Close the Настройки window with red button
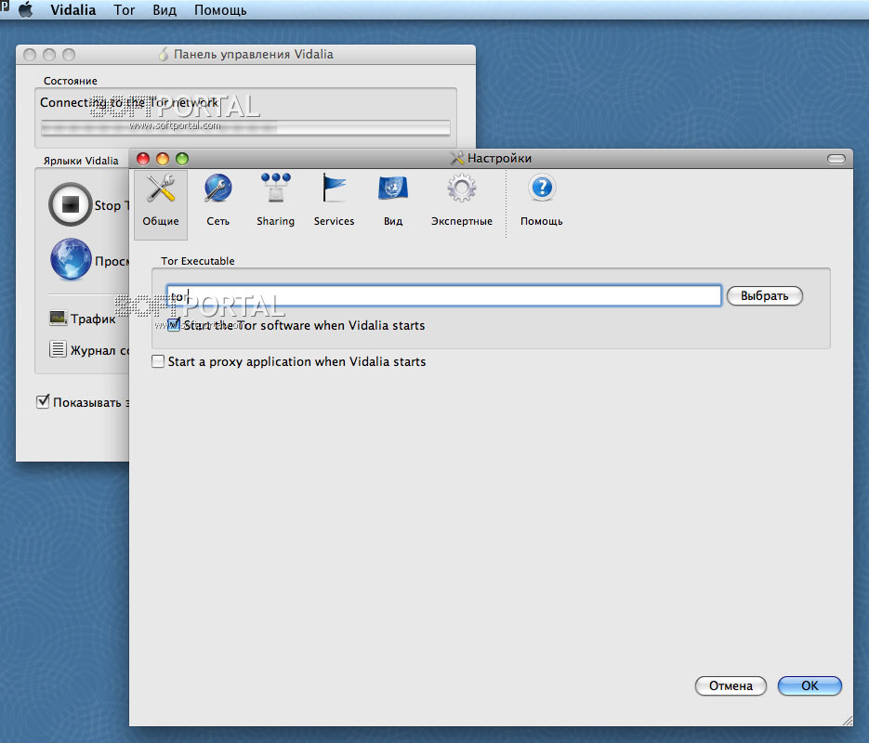 point(143,159)
